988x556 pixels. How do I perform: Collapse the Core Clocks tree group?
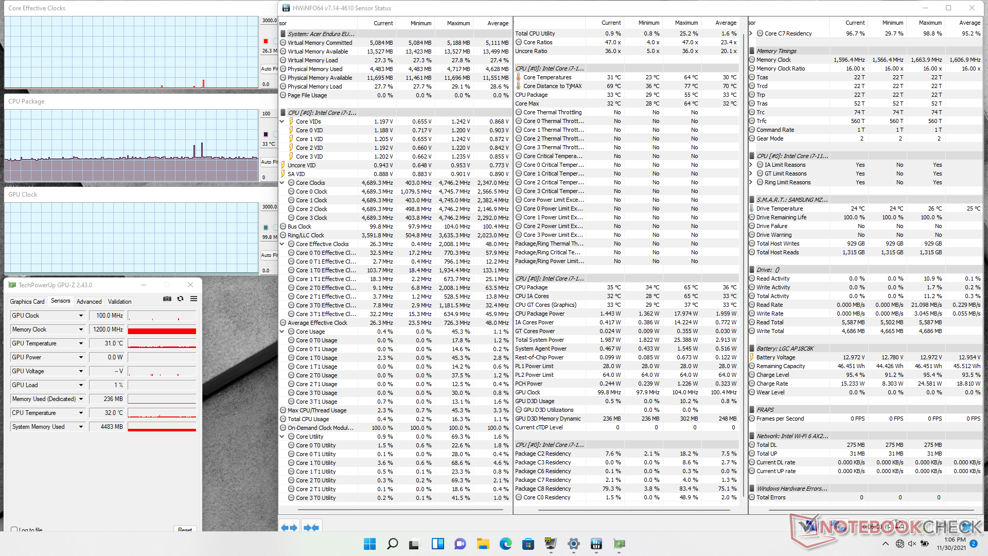282,183
